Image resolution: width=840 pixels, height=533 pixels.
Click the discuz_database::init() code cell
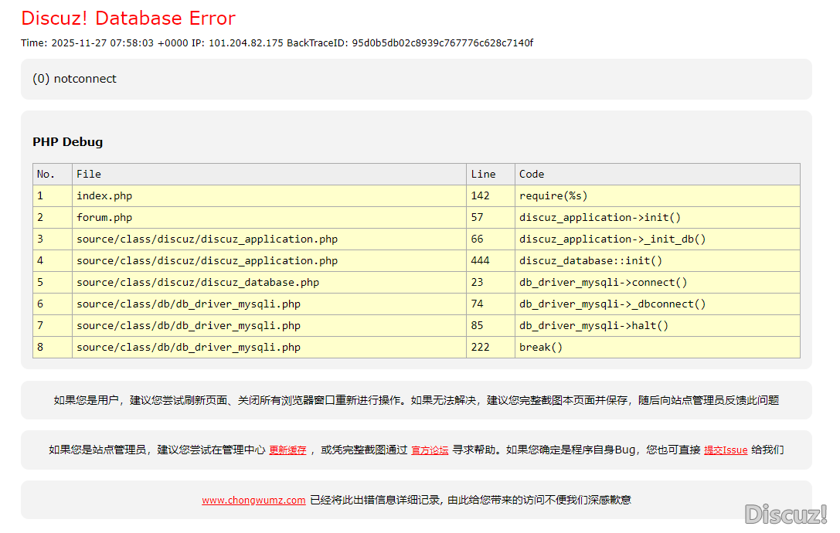pyautogui.click(x=590, y=261)
